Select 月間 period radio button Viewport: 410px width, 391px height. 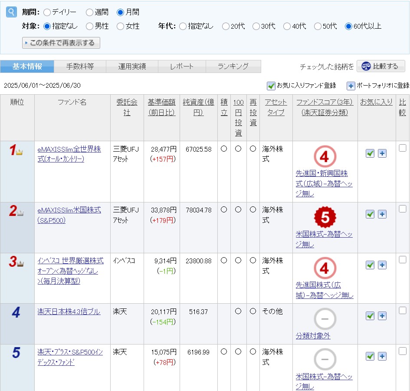[120, 12]
